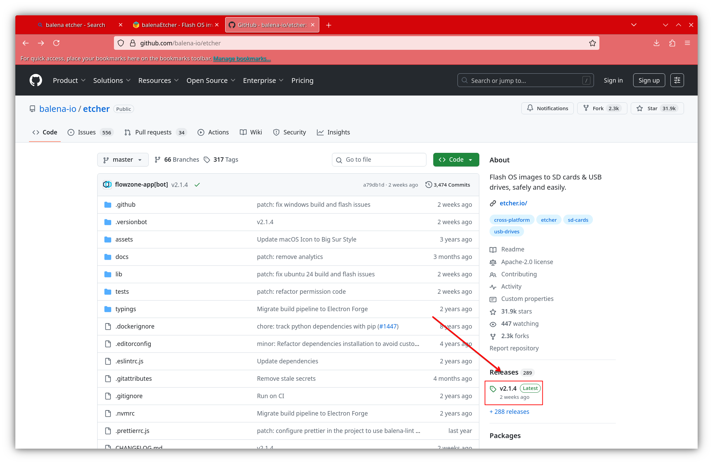Expand the Product menu

point(69,81)
